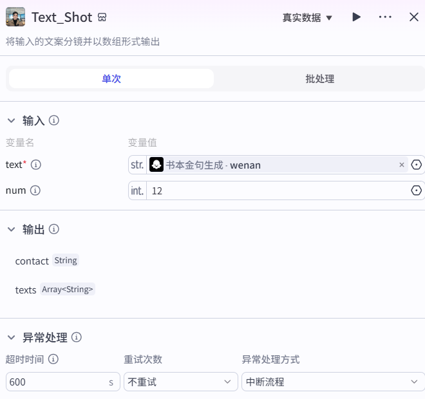Click the Text_Shot node avatar icon
Image resolution: width=425 pixels, height=399 pixels.
click(15, 17)
